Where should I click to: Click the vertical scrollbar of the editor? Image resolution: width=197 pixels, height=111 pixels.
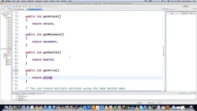163,51
